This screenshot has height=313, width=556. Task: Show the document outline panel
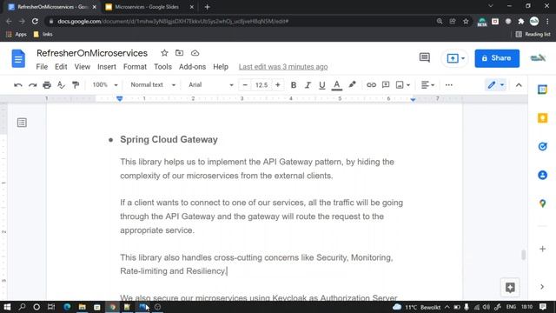[x=22, y=123]
